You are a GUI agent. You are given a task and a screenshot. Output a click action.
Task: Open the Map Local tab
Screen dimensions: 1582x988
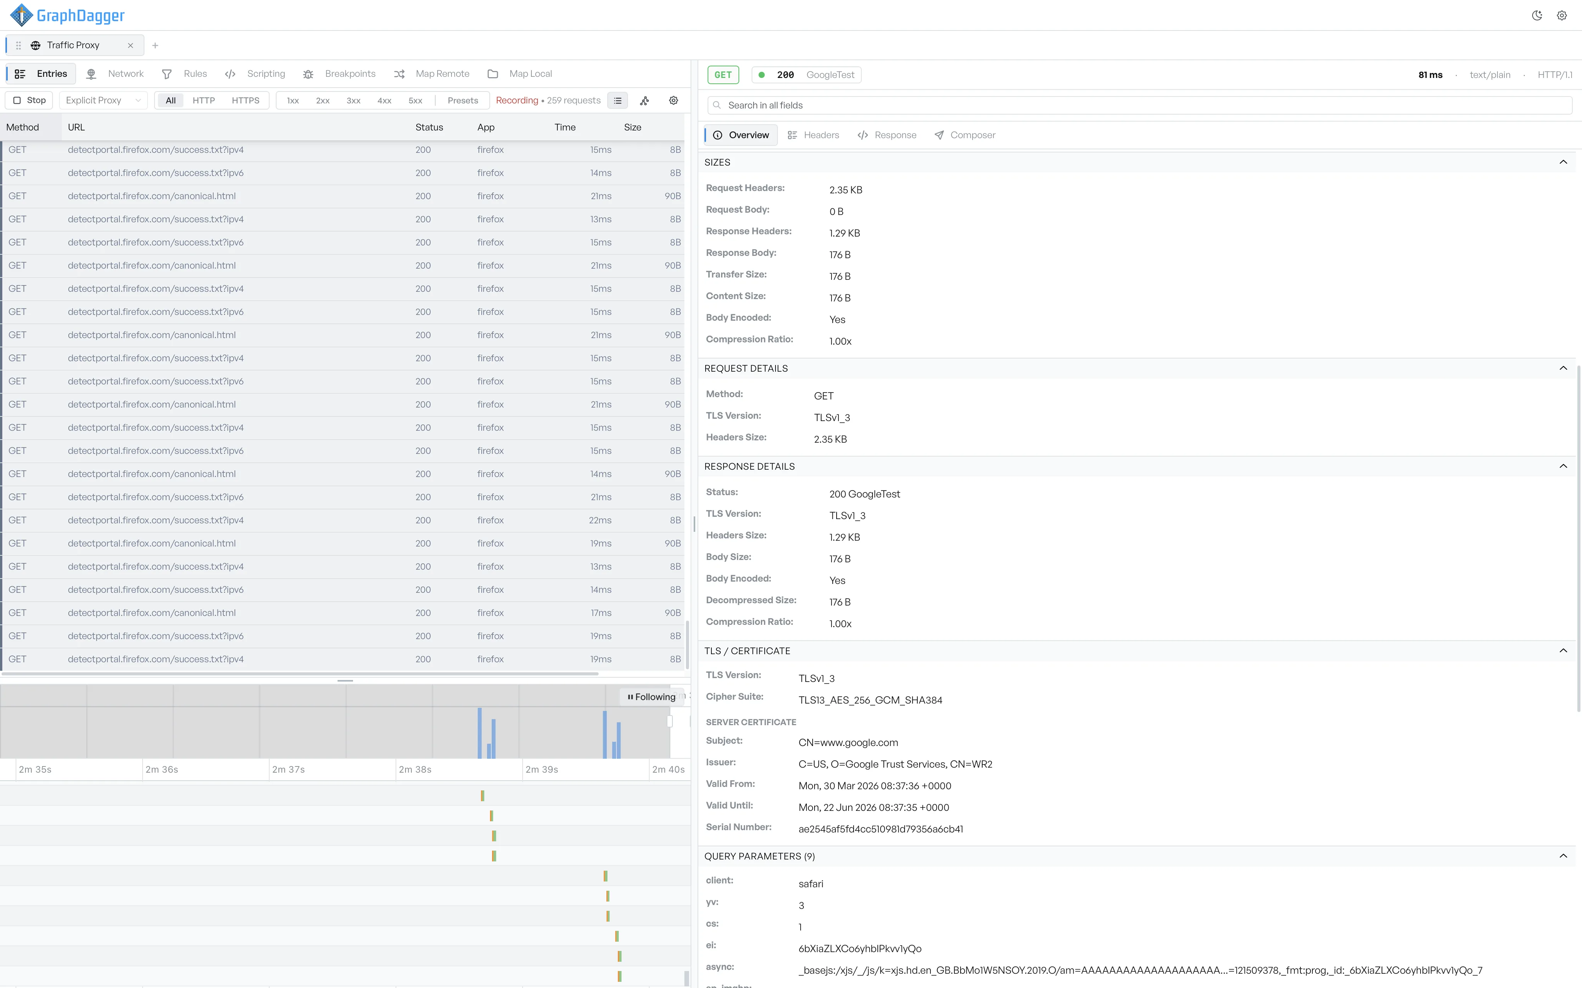(520, 74)
